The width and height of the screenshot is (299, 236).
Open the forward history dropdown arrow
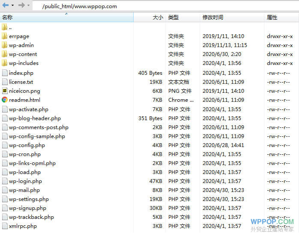28,6
